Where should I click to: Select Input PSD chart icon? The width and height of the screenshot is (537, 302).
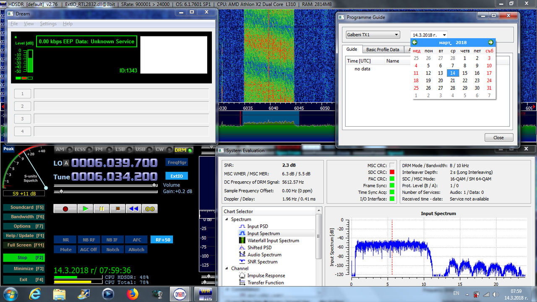(x=242, y=226)
